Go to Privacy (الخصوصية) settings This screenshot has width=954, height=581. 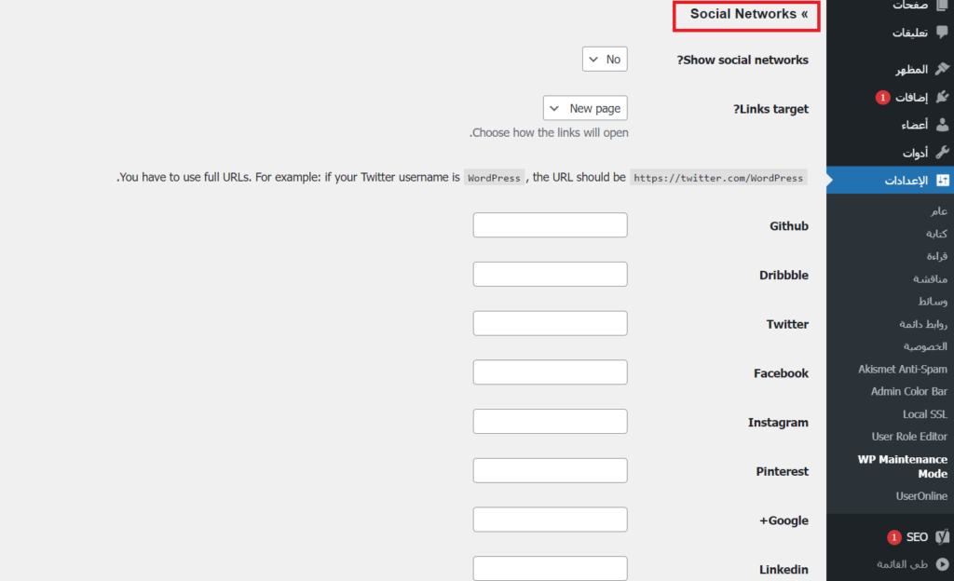pyautogui.click(x=925, y=346)
